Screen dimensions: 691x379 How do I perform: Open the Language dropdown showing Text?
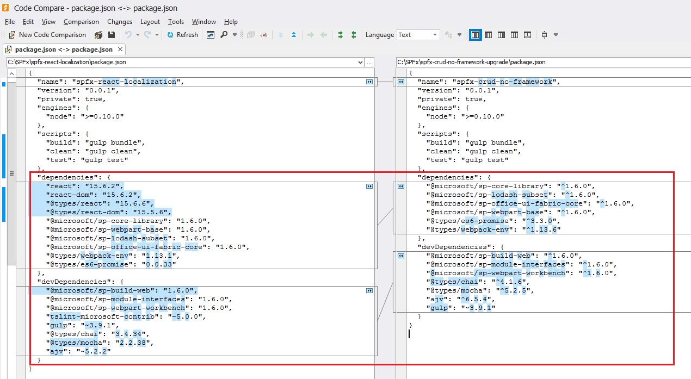(x=418, y=35)
